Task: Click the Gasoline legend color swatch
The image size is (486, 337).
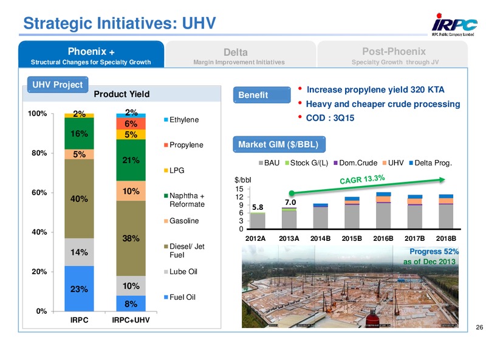Action: pyautogui.click(x=166, y=221)
